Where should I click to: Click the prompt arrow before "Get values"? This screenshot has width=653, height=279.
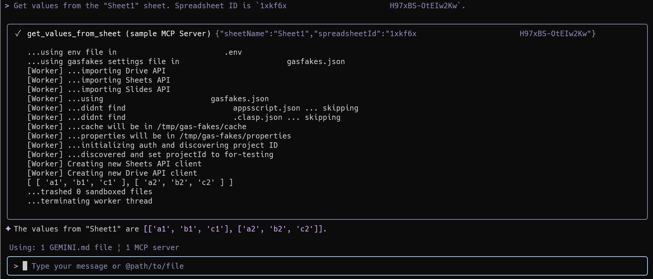pyautogui.click(x=7, y=6)
